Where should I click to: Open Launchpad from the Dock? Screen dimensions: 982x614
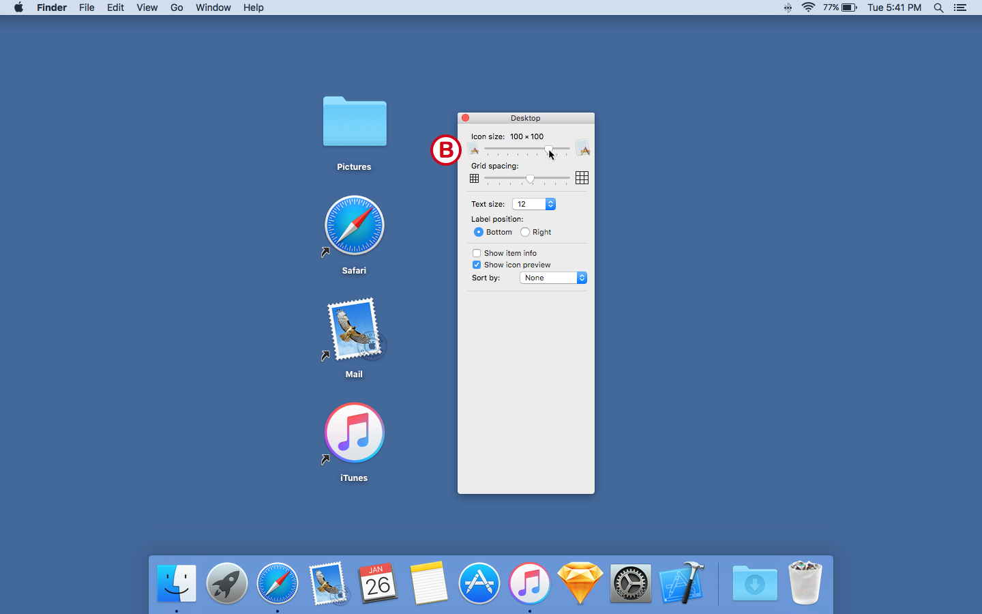(x=226, y=583)
